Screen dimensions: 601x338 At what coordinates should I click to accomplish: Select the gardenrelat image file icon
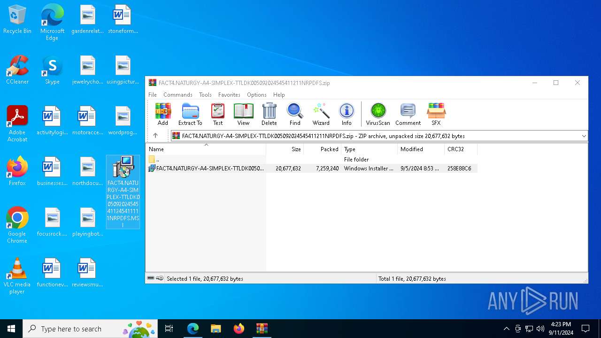(88, 19)
